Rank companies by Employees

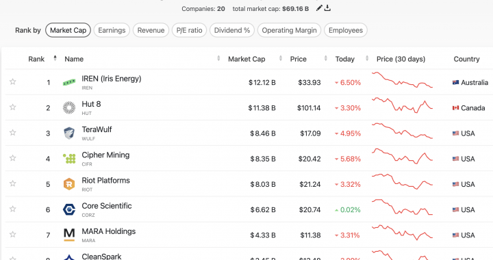[x=346, y=30]
